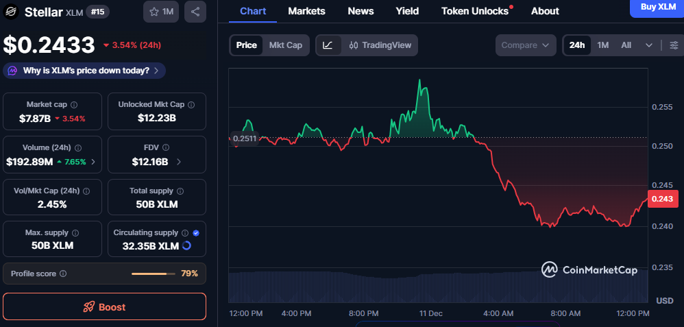Show Vol/Mkt Cap (24h) info icon
Screen dimensions: 684x327
(86, 191)
